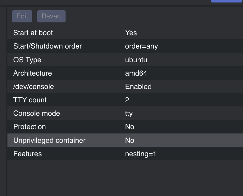Click the 'Enabled' /dev/console value

138,86
